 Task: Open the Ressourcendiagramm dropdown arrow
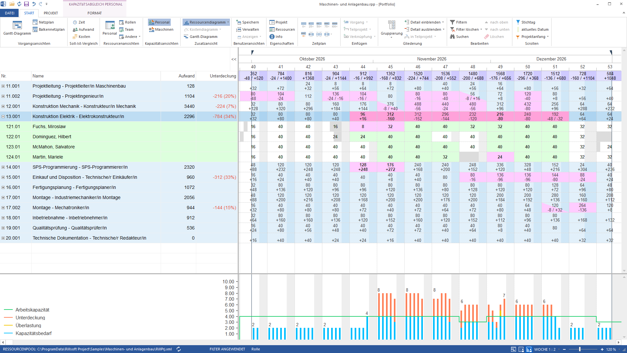coord(228,22)
